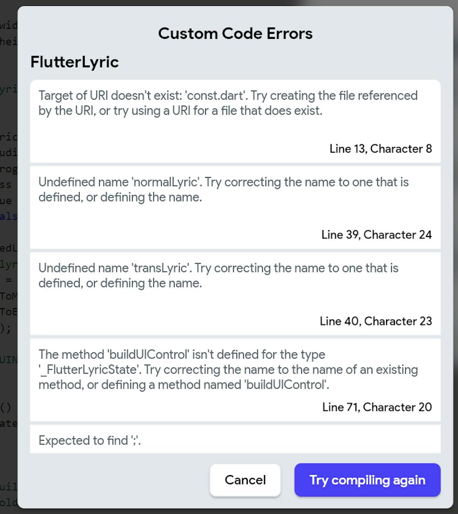The image size is (458, 514).
Task: Click the 'Line 13, Character 8' location
Action: (x=380, y=149)
